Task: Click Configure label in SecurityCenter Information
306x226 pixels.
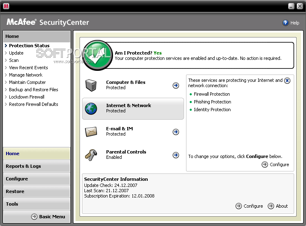Action: click(253, 206)
